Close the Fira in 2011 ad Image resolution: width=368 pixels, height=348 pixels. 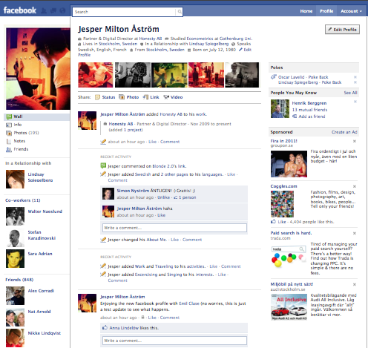[355, 141]
